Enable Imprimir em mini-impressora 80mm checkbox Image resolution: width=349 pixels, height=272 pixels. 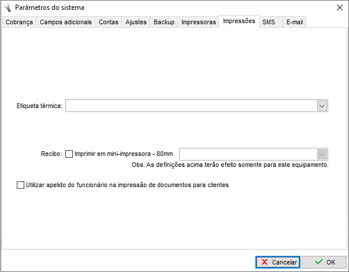[x=69, y=154]
